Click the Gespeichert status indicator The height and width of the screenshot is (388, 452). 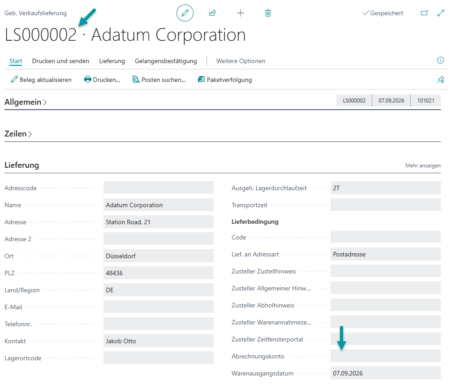pos(383,13)
